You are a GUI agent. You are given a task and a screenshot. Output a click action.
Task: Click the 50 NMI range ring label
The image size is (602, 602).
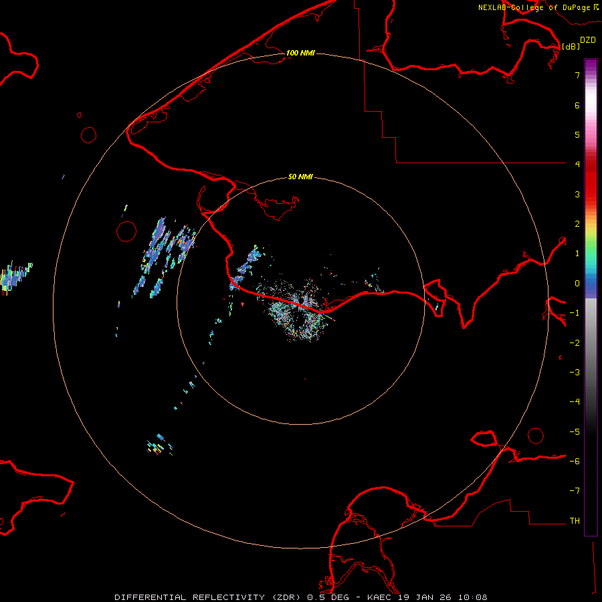click(300, 177)
